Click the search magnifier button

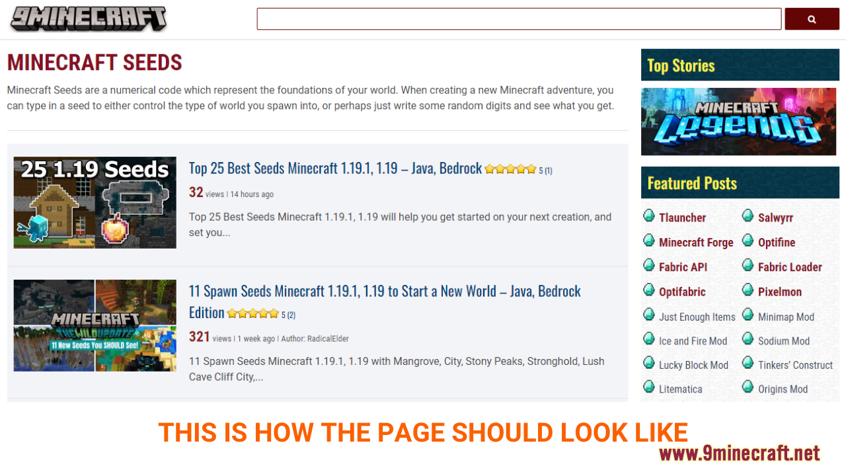point(812,19)
